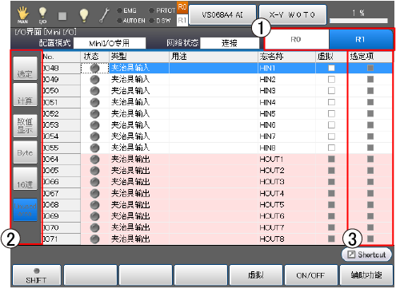Click the wrench tool icon
The image size is (396, 288).
[x=104, y=15]
